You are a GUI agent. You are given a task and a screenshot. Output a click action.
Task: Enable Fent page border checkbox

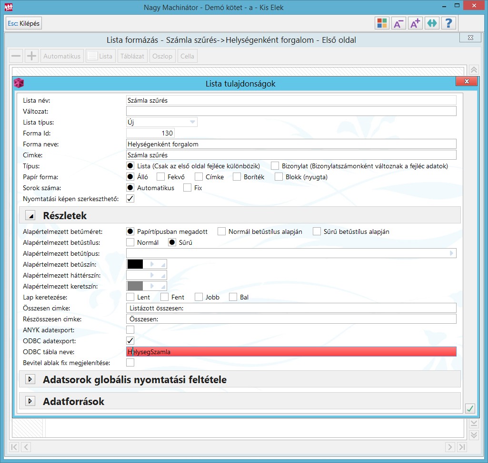(164, 297)
